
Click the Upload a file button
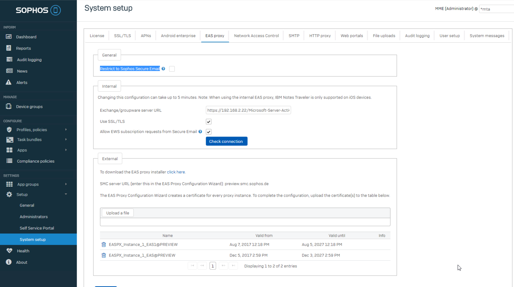118,213
